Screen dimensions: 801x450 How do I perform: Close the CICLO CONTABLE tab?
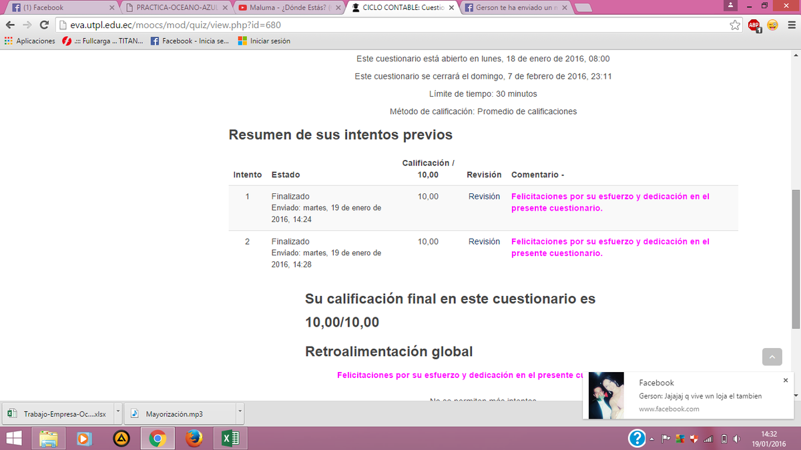451,8
